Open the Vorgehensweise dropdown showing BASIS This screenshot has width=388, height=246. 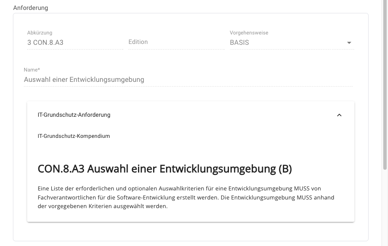coord(292,43)
